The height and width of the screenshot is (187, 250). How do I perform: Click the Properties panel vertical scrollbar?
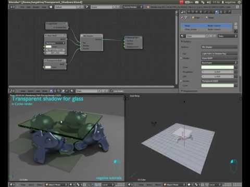coord(240,46)
